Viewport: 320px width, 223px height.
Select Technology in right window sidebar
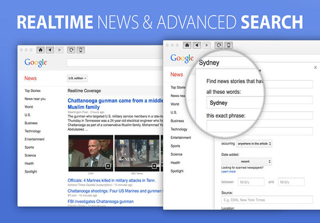pos(179,129)
